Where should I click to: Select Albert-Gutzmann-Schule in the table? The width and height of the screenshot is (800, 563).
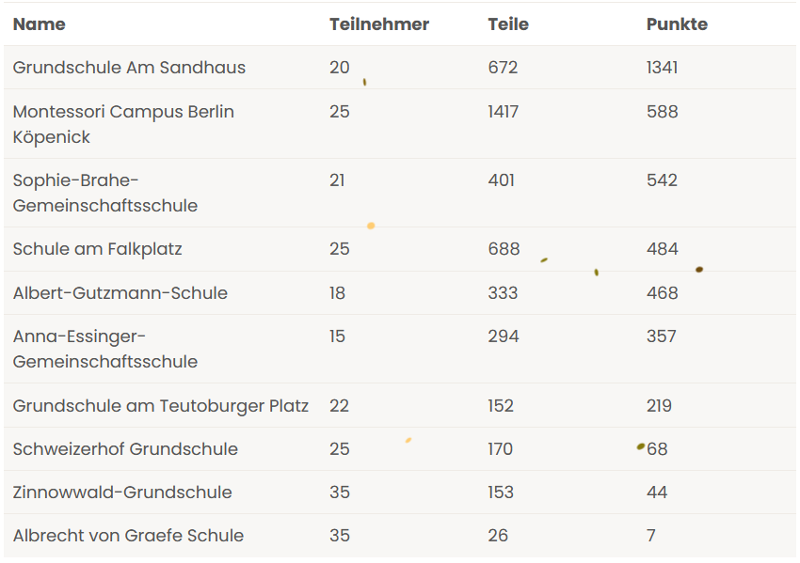[120, 293]
